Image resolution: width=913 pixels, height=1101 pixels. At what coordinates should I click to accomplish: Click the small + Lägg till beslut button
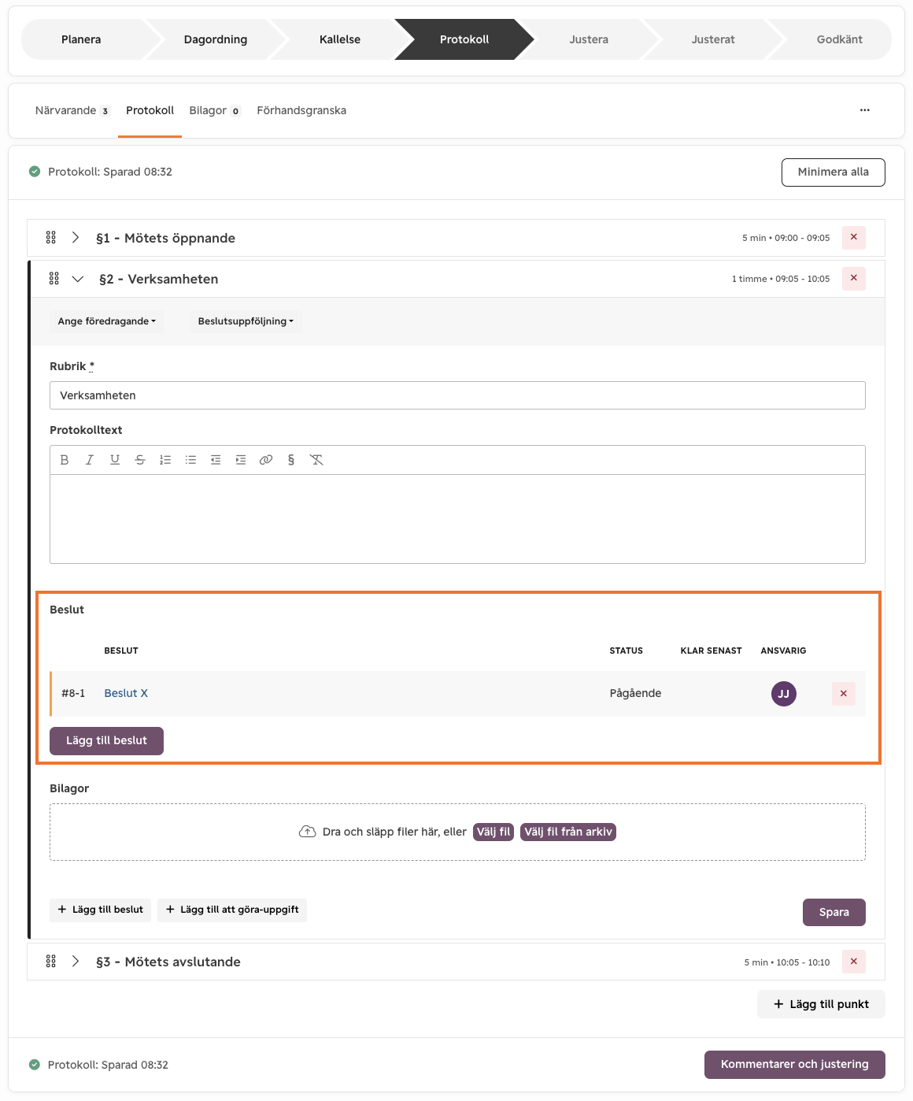(x=100, y=910)
